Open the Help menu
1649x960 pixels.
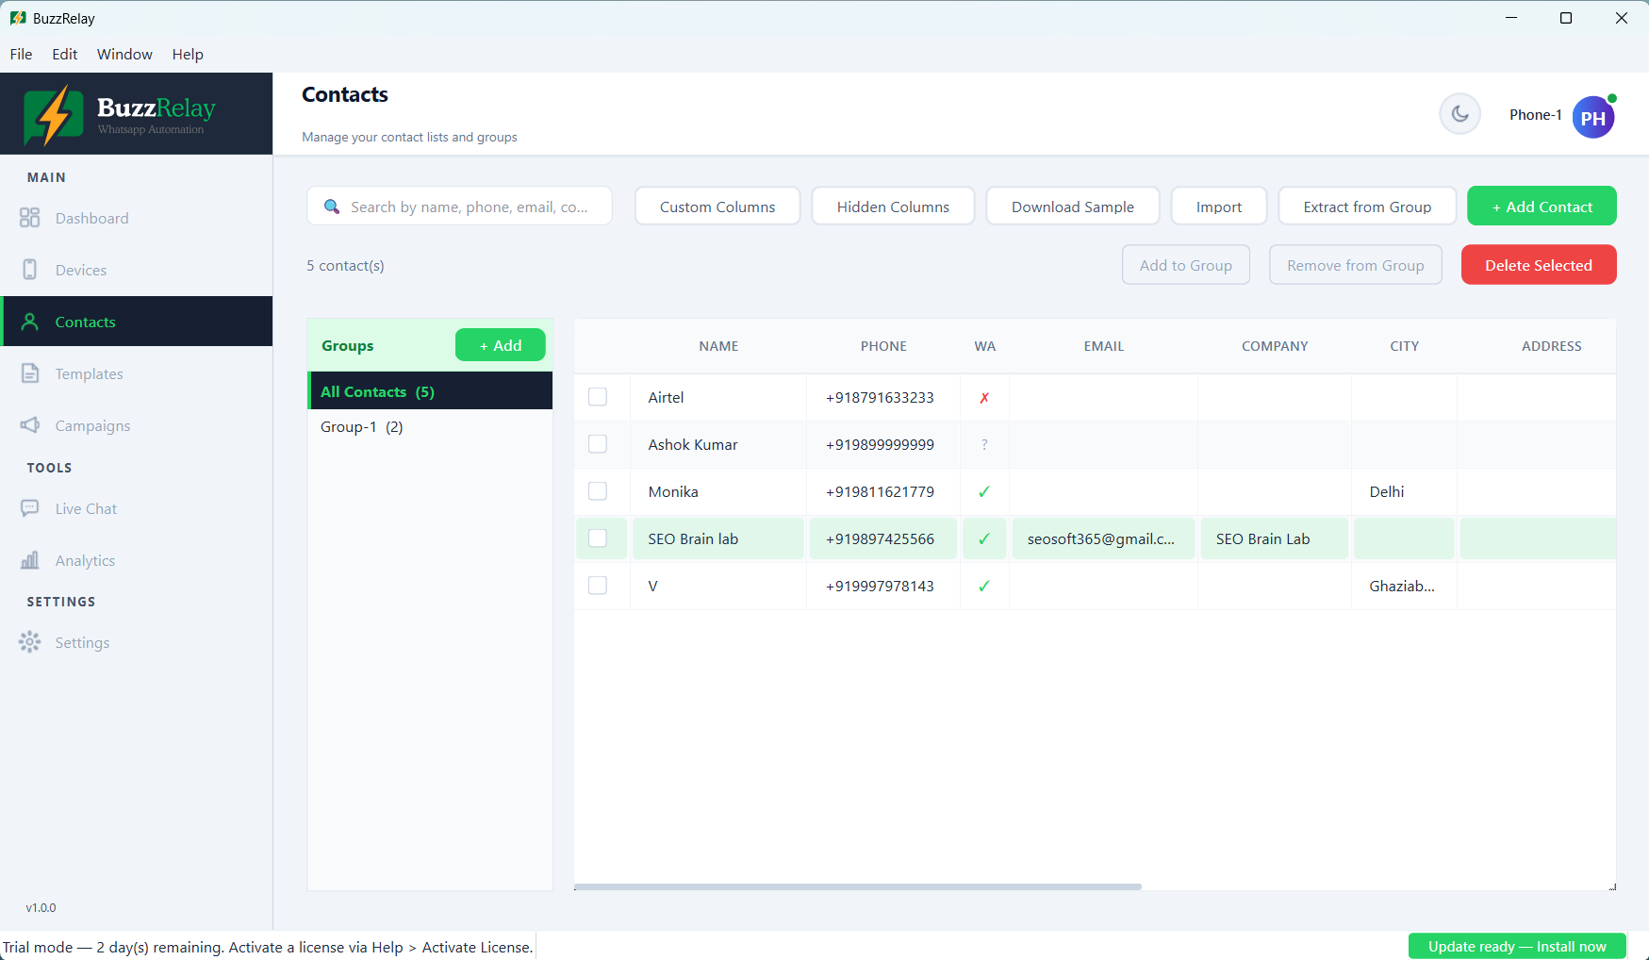point(188,54)
